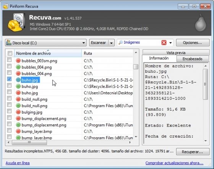Screen dimensions: 214x169
Task: Click red status dot of bump_layer.bmp
Action: tap(18, 131)
